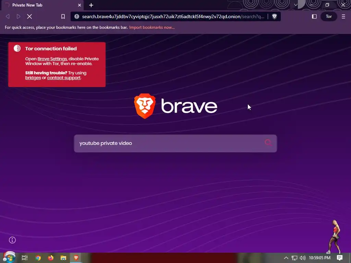The height and width of the screenshot is (263, 351).
Task: Open the bridges link
Action: coord(33,78)
